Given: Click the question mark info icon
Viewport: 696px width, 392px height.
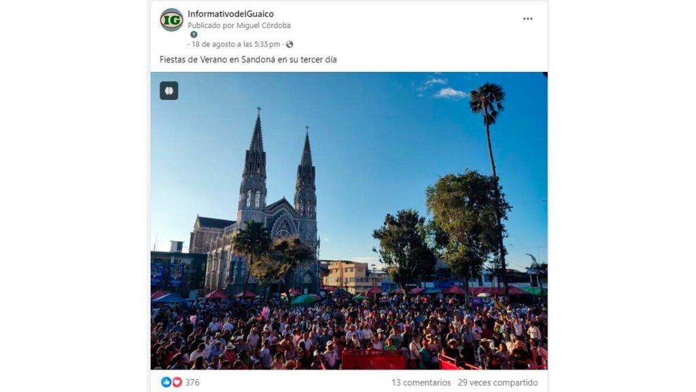Looking at the screenshot, I should coord(194,35).
